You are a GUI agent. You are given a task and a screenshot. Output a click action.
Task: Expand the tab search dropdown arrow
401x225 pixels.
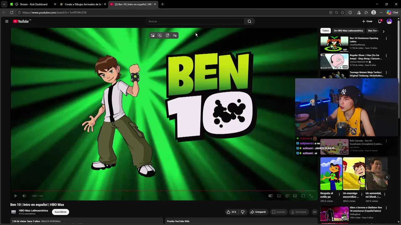coord(4,4)
